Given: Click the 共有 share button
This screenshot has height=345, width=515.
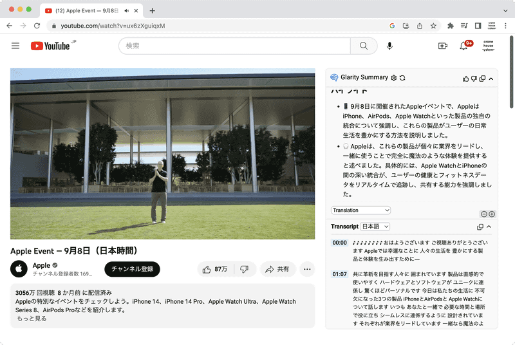Looking at the screenshot, I should (278, 269).
